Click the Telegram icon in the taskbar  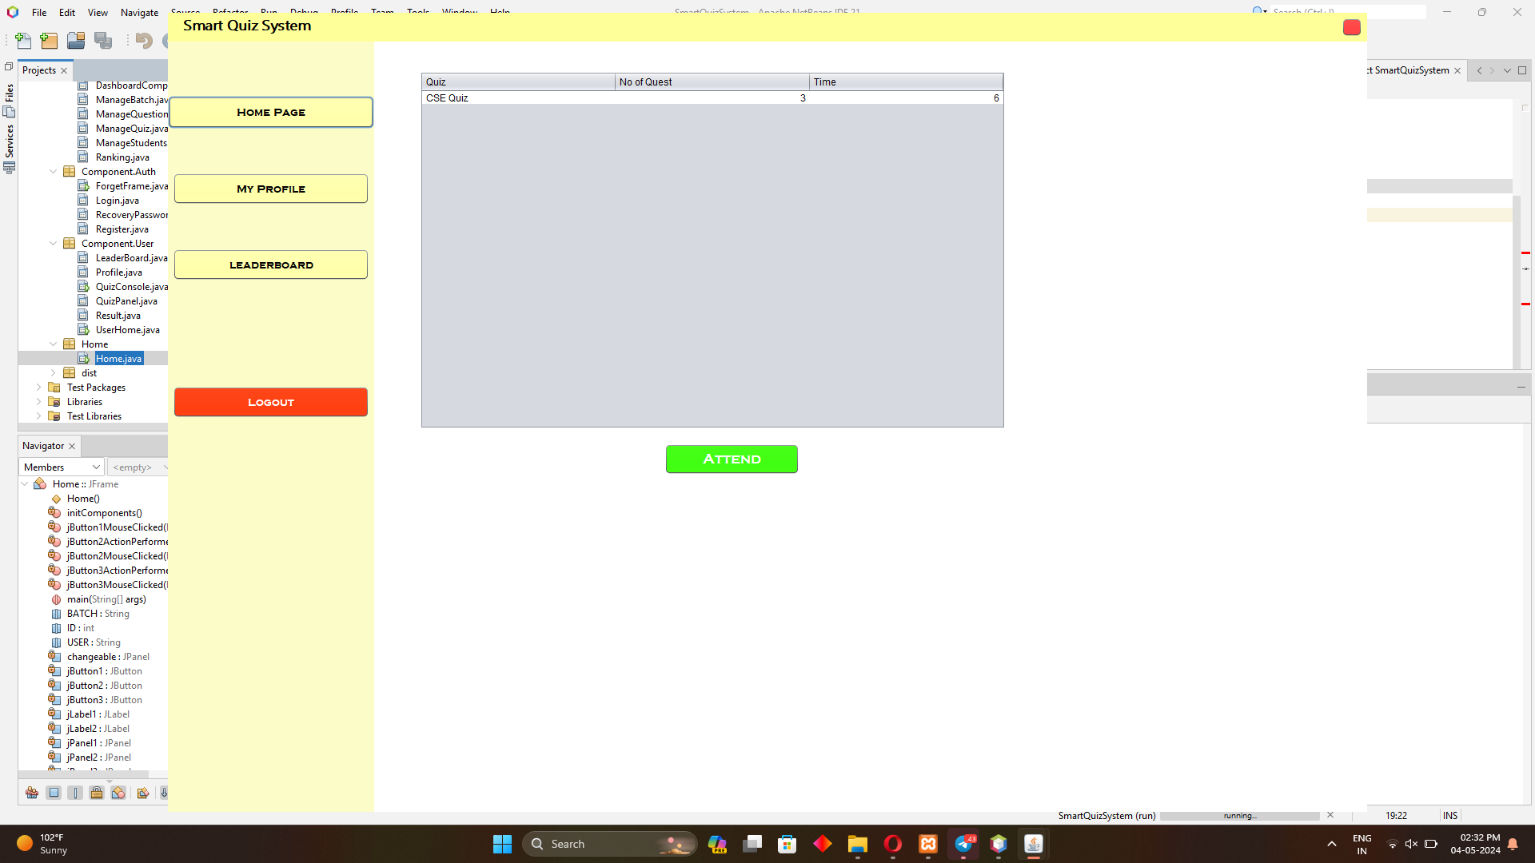pos(964,844)
